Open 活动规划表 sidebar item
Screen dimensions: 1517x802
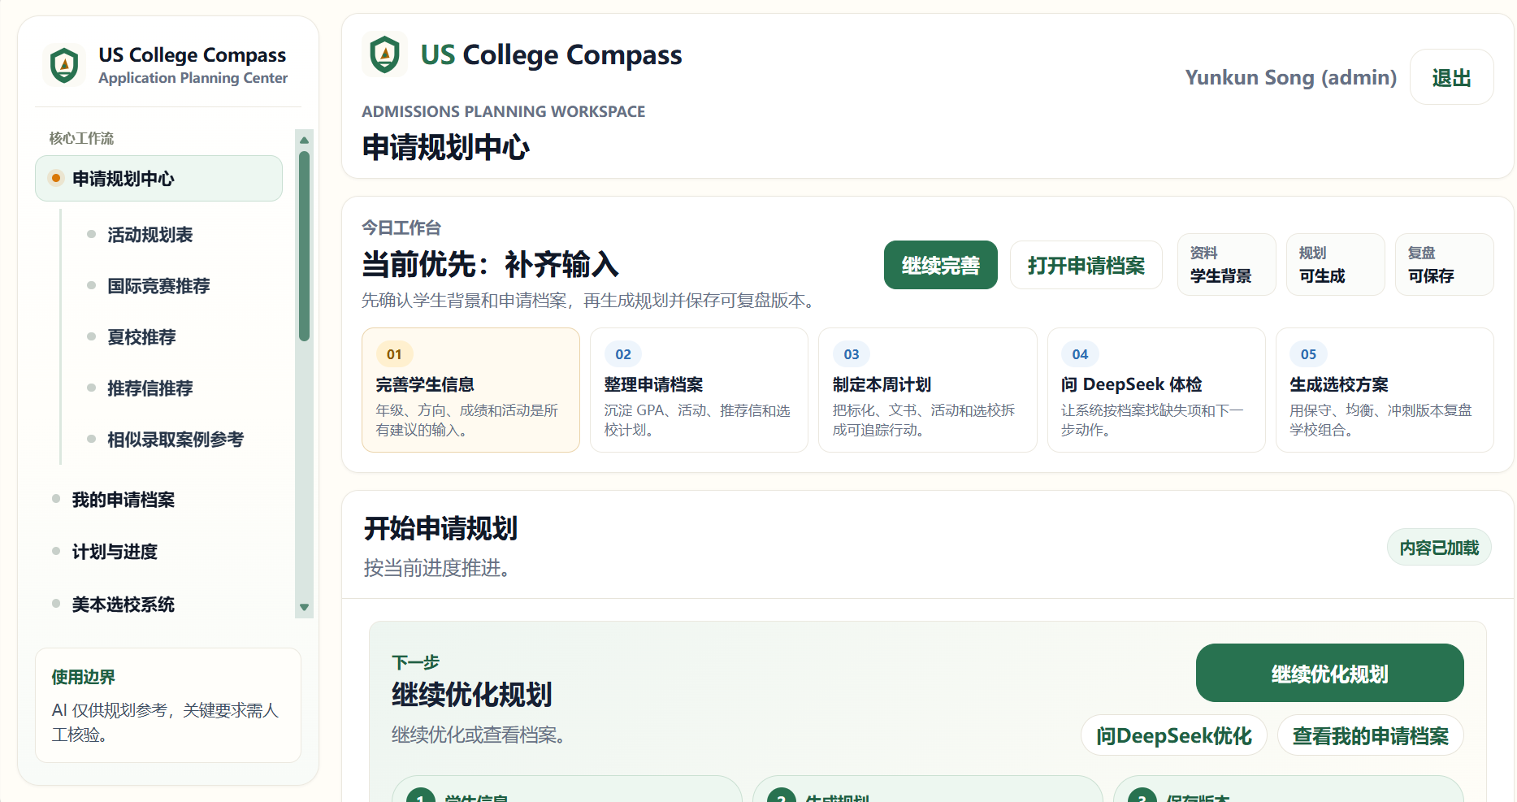coord(150,235)
